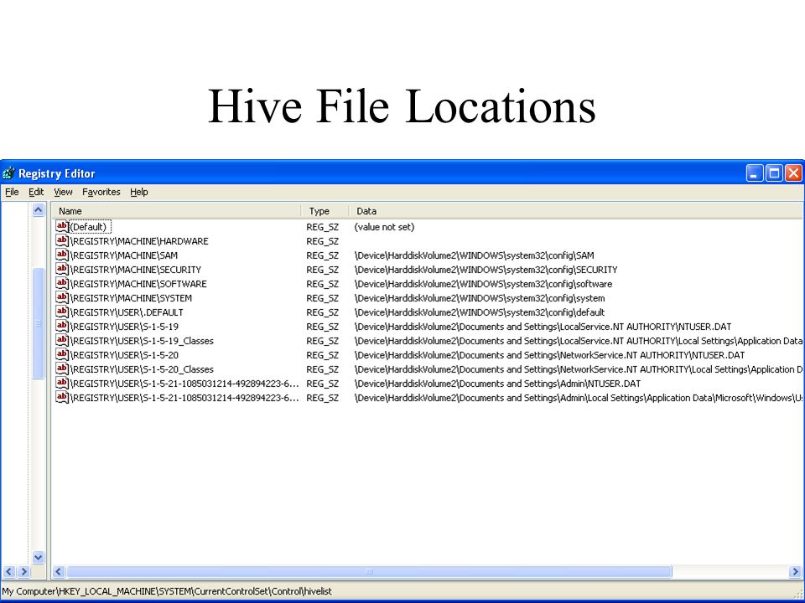Viewport: 805px width, 603px height.
Task: Open the File menu
Action: pyautogui.click(x=12, y=192)
